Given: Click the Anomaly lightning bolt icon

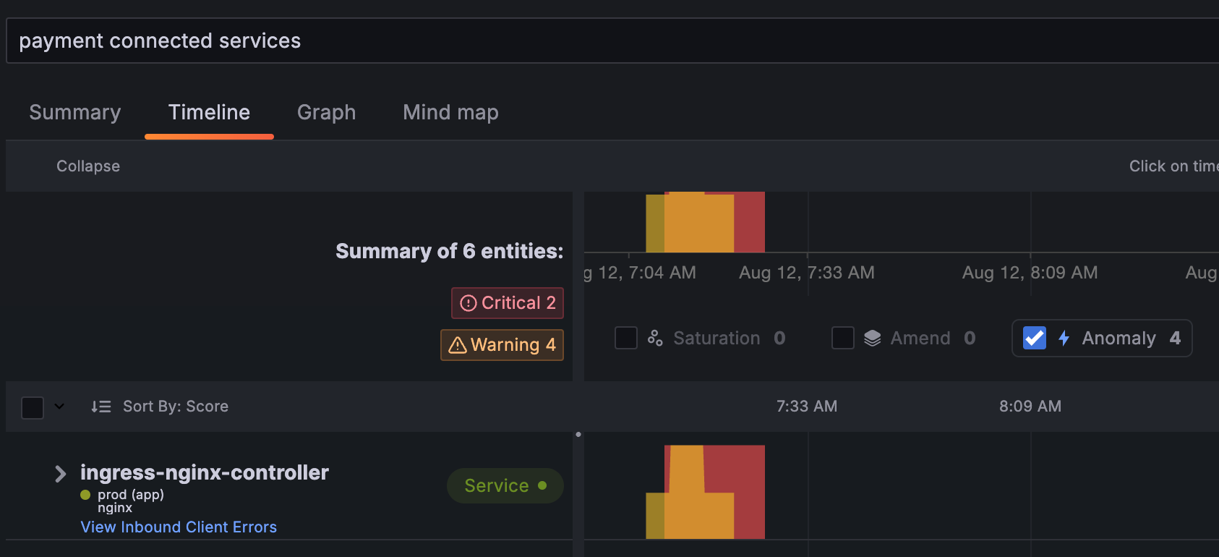Looking at the screenshot, I should coord(1064,338).
